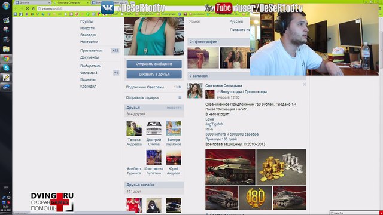383x215 pixels.
Task: Open the yellow pencil notes taskbar icon
Action: tap(6, 78)
